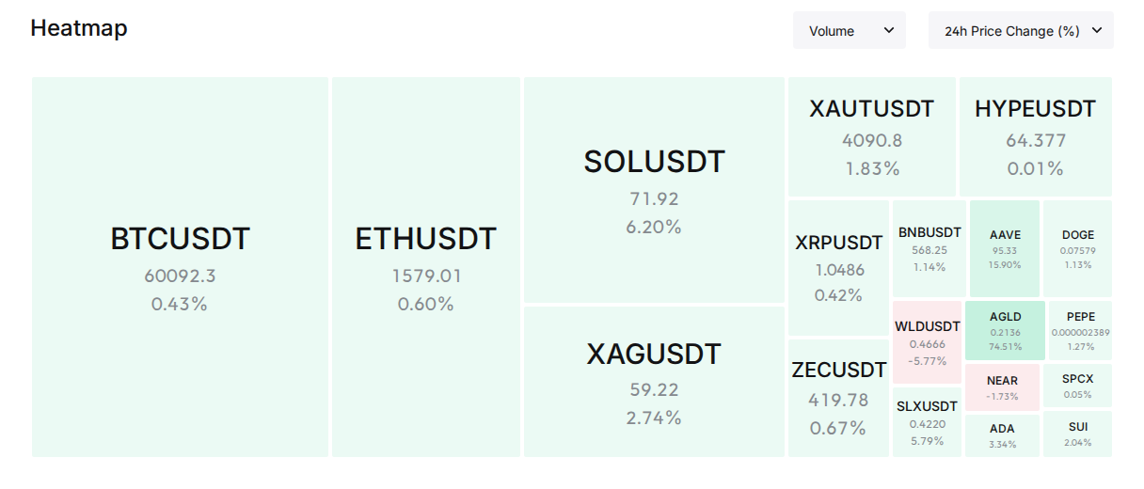Open the red NEAR tile

tap(1003, 387)
